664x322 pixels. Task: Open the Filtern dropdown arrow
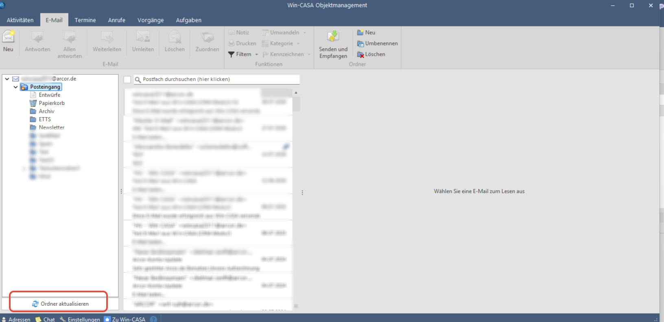257,54
